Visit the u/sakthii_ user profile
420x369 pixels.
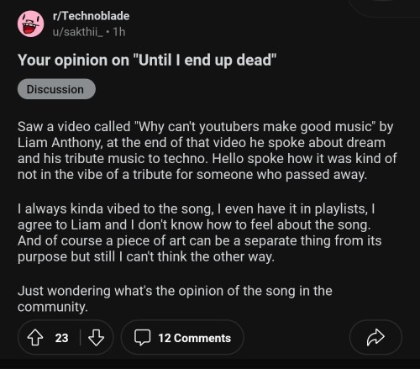click(x=78, y=32)
